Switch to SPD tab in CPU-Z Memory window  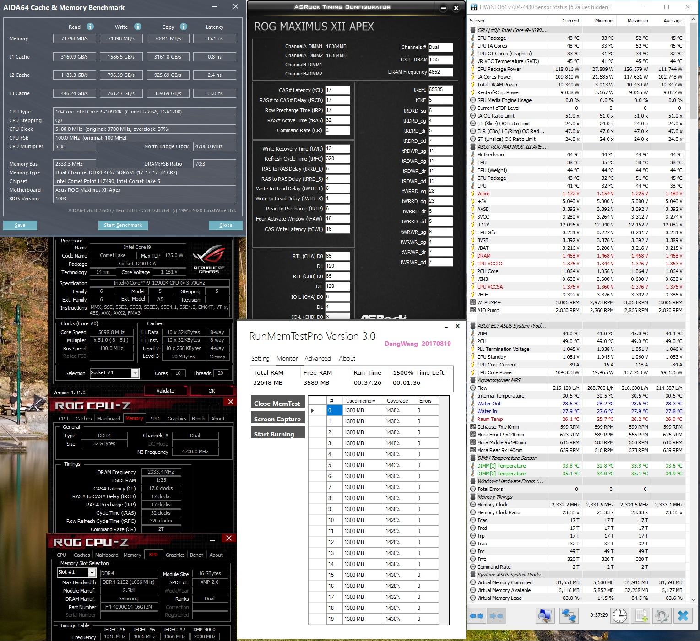155,419
